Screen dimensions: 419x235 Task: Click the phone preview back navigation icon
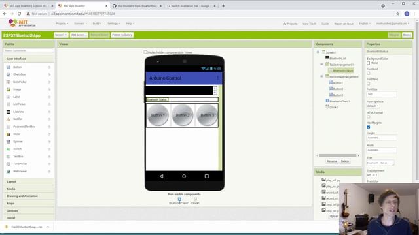pos(162,176)
